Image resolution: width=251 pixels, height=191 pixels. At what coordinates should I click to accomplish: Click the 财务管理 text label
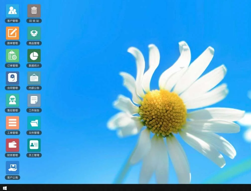pos(12,155)
